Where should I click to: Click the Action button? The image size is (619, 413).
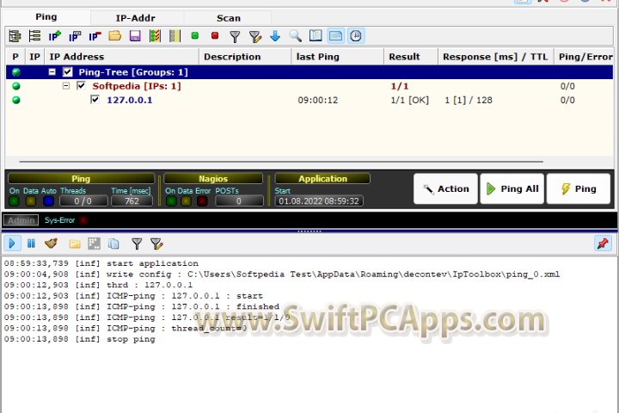pyautogui.click(x=445, y=189)
